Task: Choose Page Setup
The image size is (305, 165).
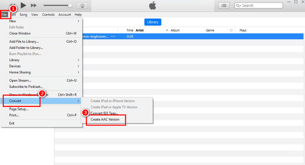Action: point(41,109)
